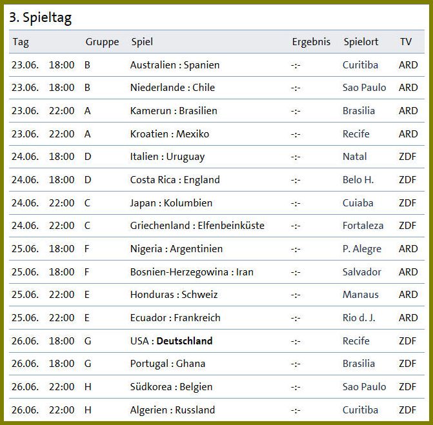Open Recife venue for Kroatien : Mexiko
The image size is (433, 425).
coord(356,134)
